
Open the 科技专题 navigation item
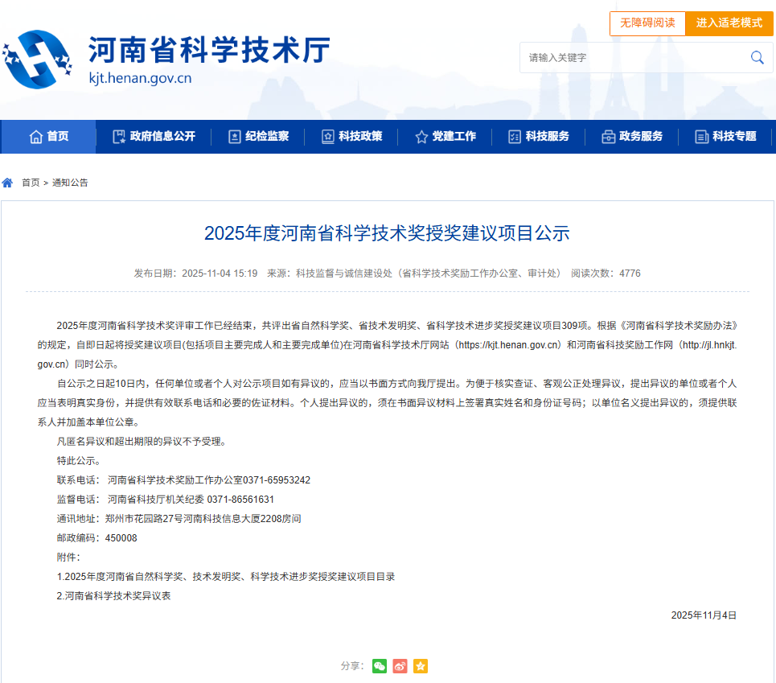click(x=725, y=137)
